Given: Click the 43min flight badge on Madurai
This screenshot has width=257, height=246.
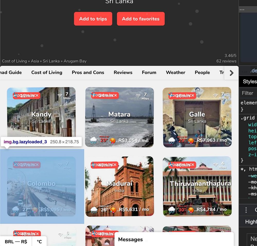Looking at the screenshot, I should [104, 165].
